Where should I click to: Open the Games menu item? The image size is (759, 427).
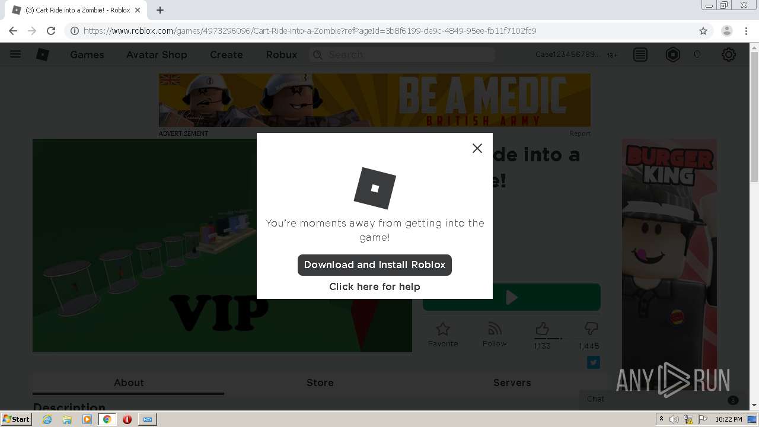coord(87,55)
